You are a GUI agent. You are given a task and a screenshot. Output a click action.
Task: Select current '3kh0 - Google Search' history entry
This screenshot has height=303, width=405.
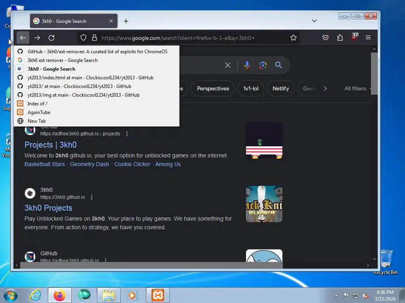(x=97, y=69)
